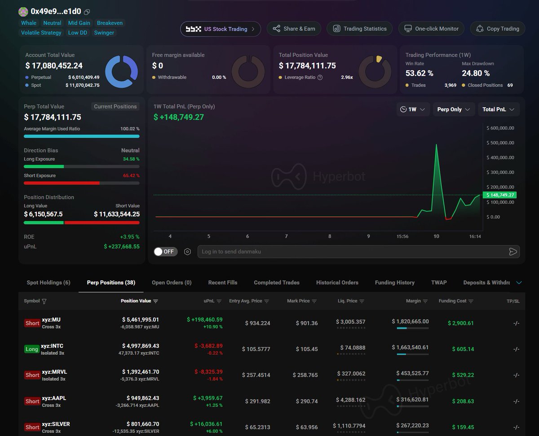Click the Mid Gain tag
The image size is (539, 436).
pos(79,23)
